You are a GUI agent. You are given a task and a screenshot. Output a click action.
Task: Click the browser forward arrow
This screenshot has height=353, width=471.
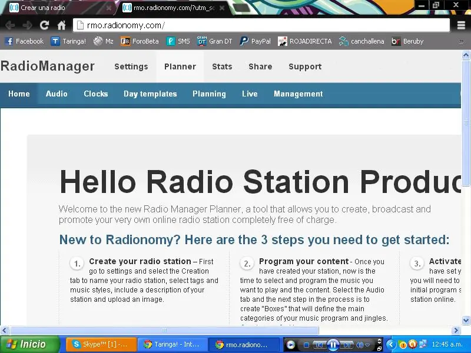click(x=27, y=25)
